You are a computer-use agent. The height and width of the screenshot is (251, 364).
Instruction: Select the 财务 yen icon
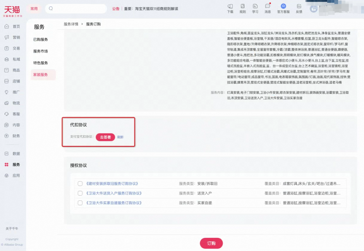pyautogui.click(x=7, y=136)
